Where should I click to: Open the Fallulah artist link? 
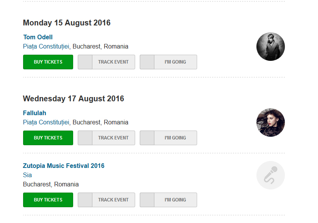pyautogui.click(x=35, y=113)
